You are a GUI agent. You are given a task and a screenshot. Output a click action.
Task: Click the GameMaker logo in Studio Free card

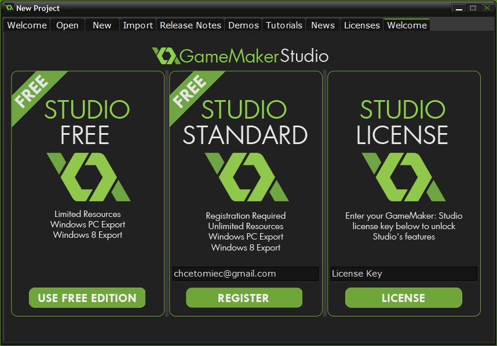(x=89, y=177)
